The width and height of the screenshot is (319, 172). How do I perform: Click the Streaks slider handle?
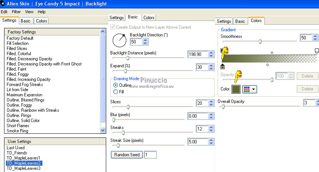click(123, 133)
